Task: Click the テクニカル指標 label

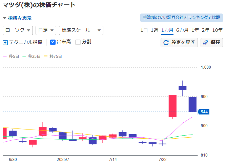Action: point(26,43)
